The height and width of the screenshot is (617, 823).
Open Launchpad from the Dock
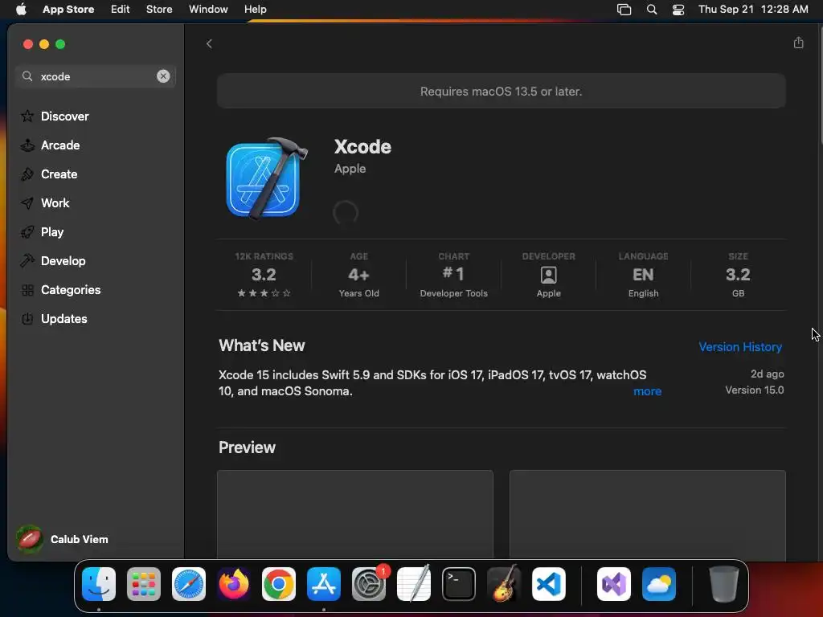pyautogui.click(x=144, y=584)
